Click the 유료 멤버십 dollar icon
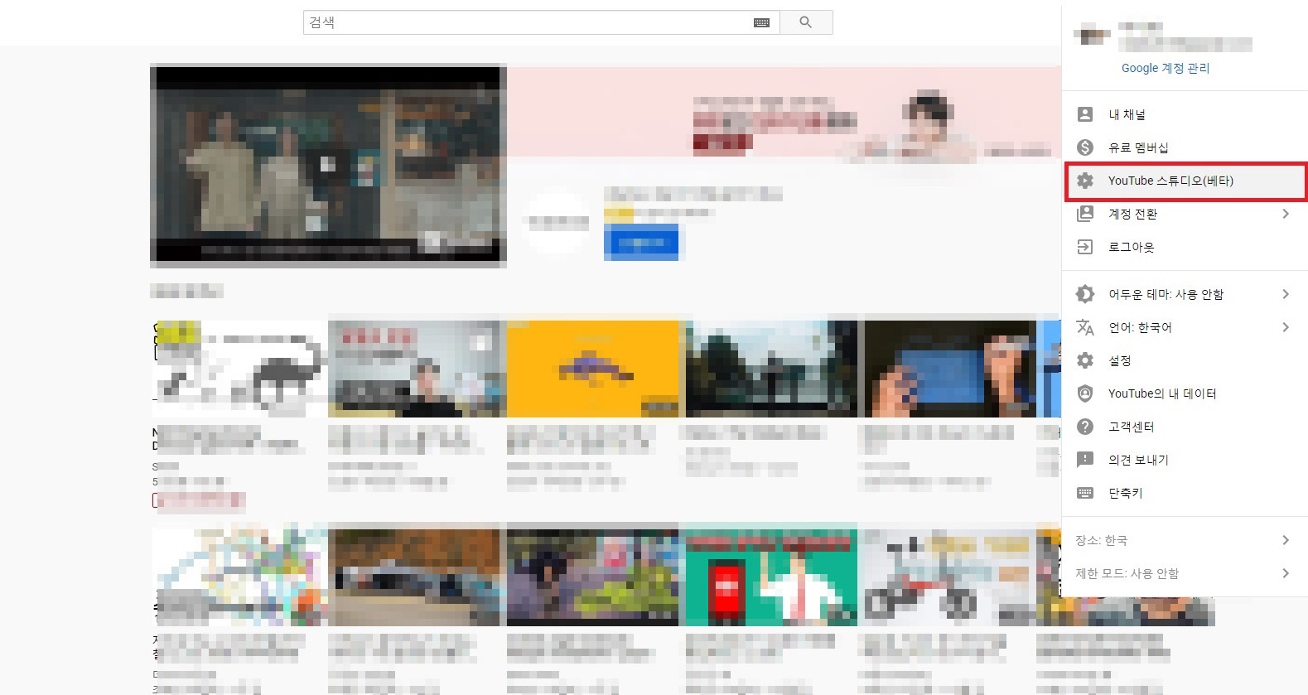 [1084, 147]
